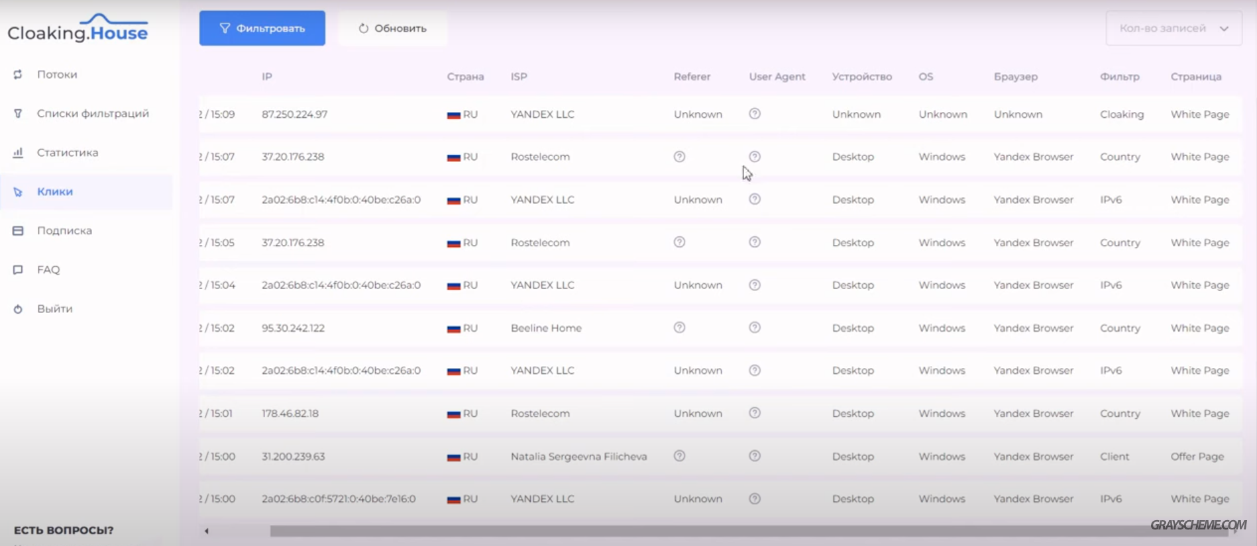Click the Russian flag in the 95.30.242.122 row
1257x546 pixels.
pyautogui.click(x=454, y=328)
